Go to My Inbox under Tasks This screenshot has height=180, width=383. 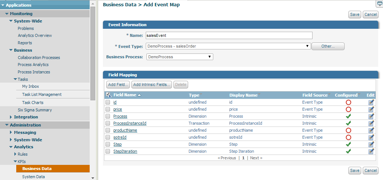(31, 86)
